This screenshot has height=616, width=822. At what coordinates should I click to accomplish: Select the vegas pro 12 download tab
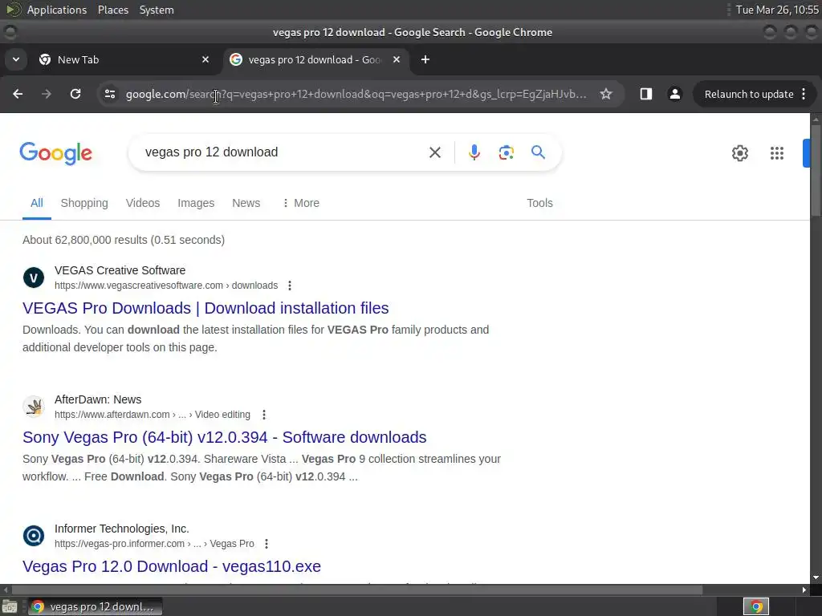pos(315,59)
